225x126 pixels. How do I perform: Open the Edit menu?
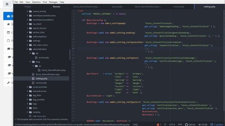tap(21, 2)
